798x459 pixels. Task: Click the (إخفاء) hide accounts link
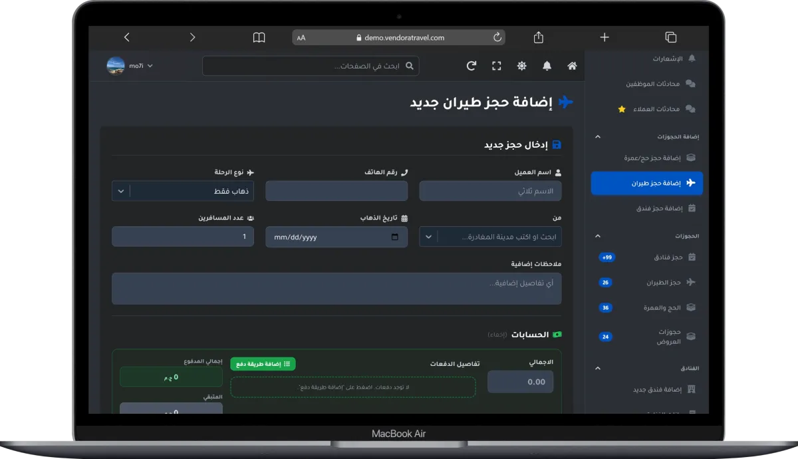point(497,335)
